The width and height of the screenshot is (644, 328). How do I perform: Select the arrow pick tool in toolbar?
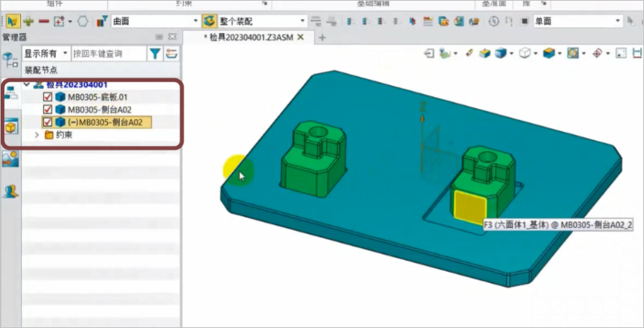coord(13,21)
